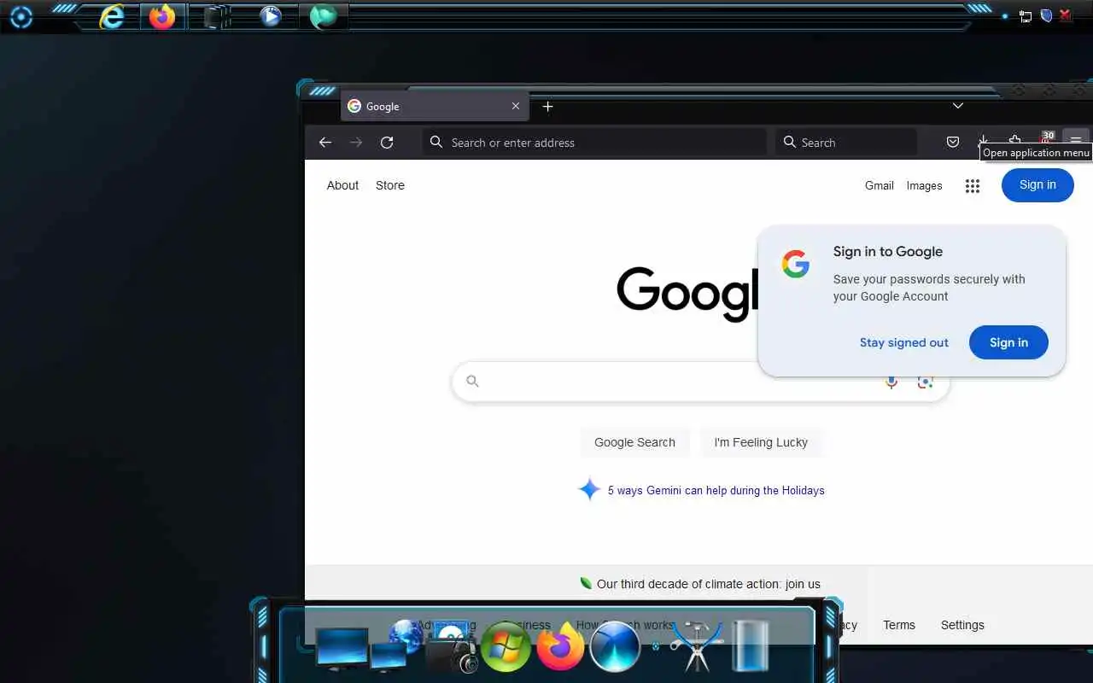Search by voice microphone icon

coord(891,382)
